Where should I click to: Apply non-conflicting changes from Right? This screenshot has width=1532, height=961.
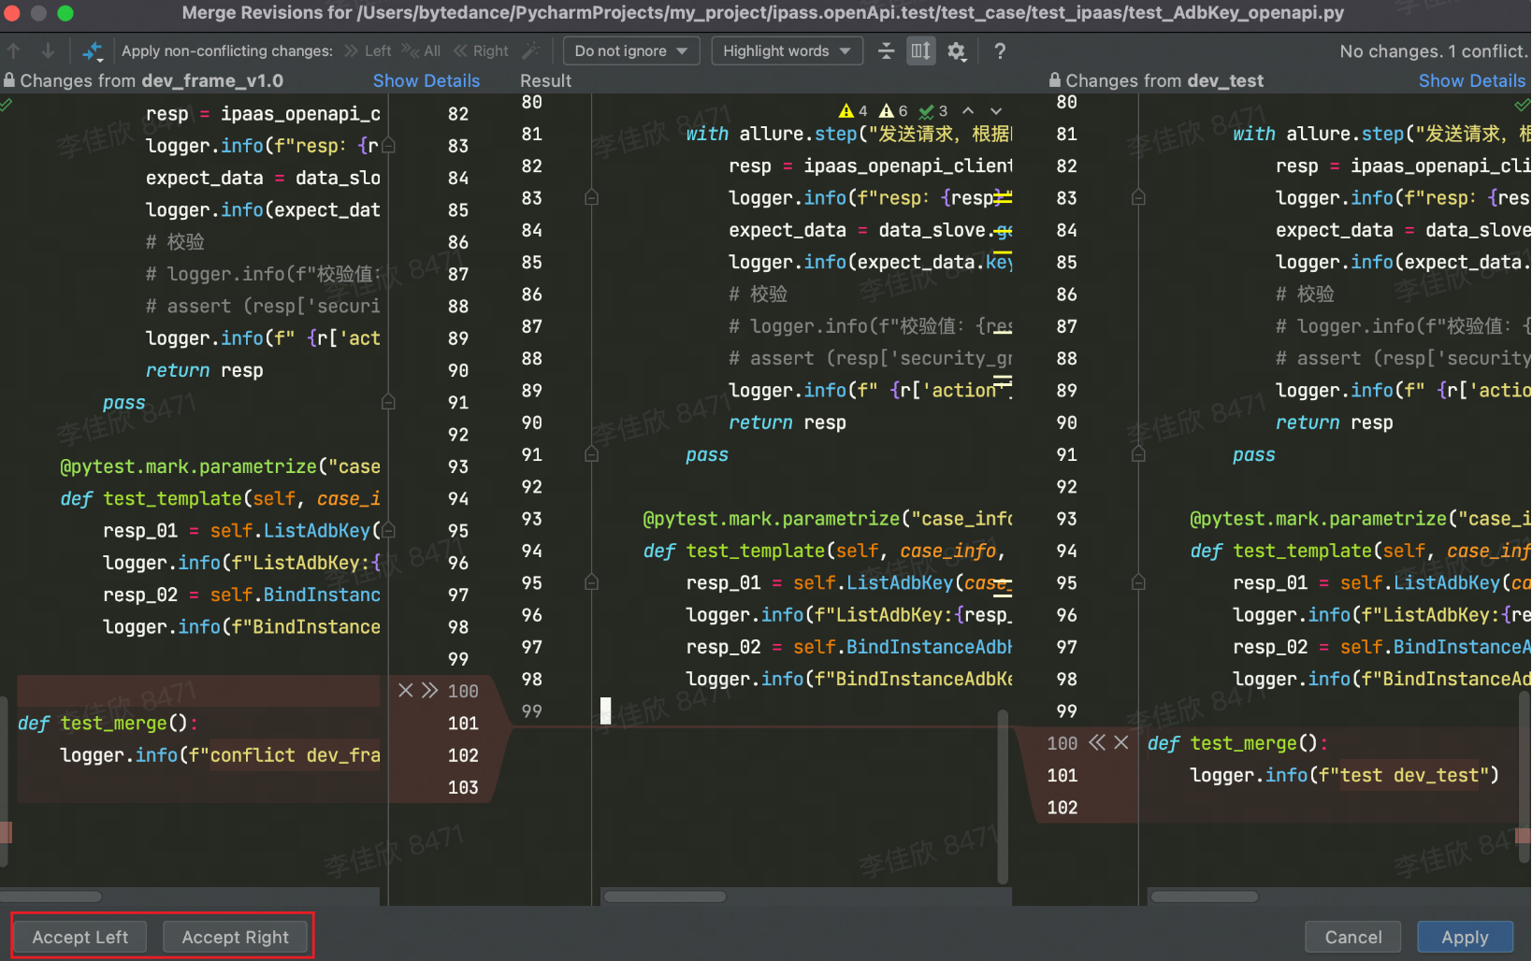click(x=481, y=50)
